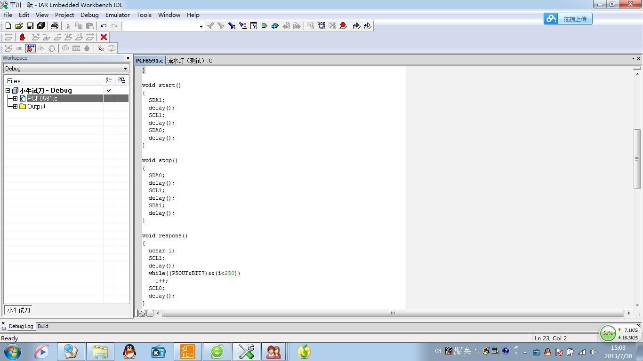This screenshot has height=361, width=643.
Task: Click the quick search input field
Action: pos(161,26)
